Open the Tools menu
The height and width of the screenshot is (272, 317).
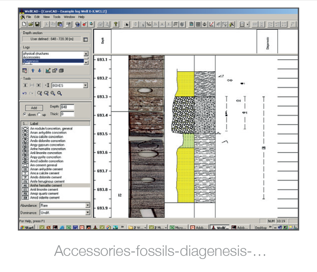coord(57,16)
